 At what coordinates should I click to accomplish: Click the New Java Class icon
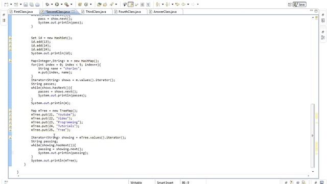coord(86,5)
